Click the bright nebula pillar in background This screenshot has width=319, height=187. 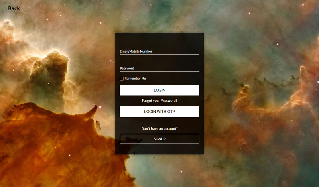tap(49, 77)
